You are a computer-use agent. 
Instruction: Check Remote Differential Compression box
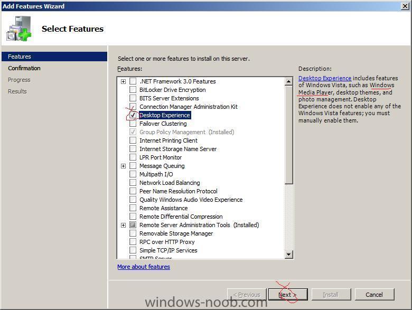pyautogui.click(x=133, y=217)
